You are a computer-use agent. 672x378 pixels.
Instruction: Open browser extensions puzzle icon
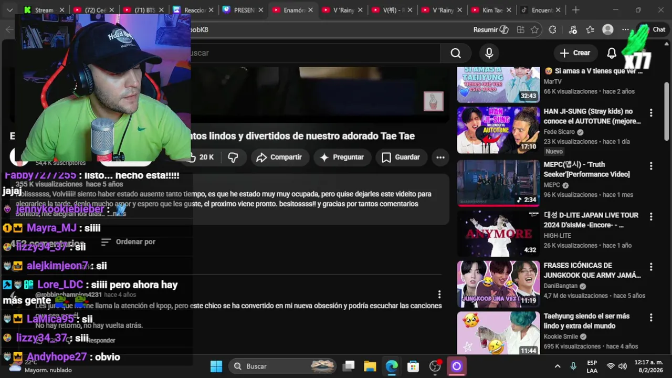click(552, 30)
